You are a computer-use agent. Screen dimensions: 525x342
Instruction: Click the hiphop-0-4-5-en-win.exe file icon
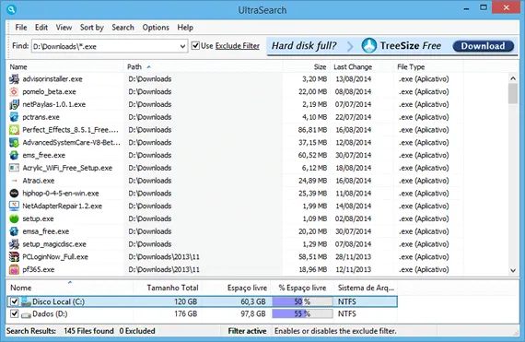click(14, 194)
